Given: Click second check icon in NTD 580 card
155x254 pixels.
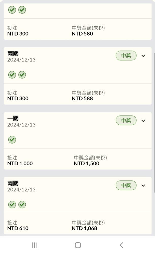Looking at the screenshot, I should coord(22,10).
